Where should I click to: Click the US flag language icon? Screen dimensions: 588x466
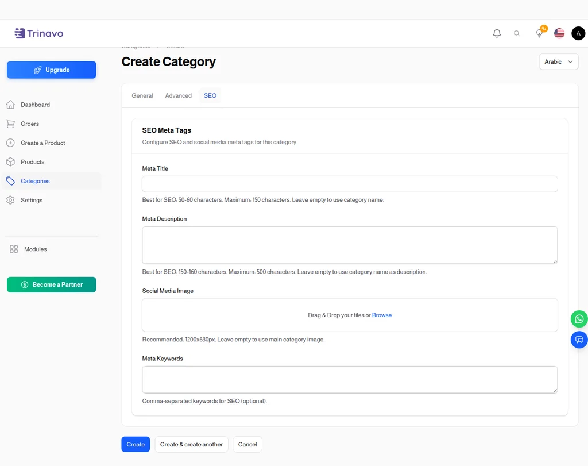pyautogui.click(x=559, y=33)
